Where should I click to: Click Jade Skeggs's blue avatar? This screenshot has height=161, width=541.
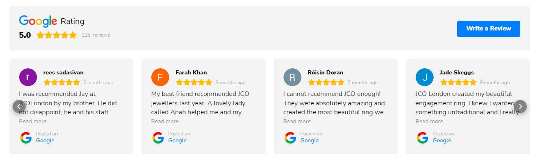424,77
